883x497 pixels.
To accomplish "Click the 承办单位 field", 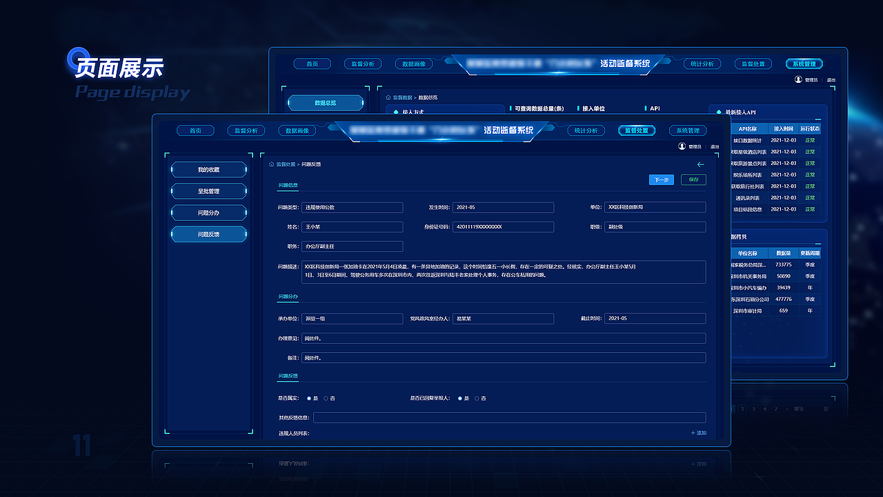I will pyautogui.click(x=352, y=318).
